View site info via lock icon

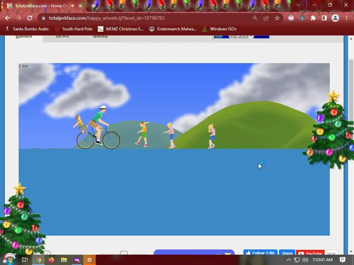(x=44, y=18)
